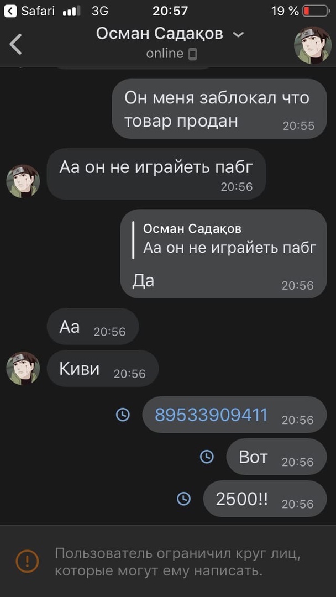Tap sender avatar beside Киви message
336x597 pixels.
tap(23, 368)
